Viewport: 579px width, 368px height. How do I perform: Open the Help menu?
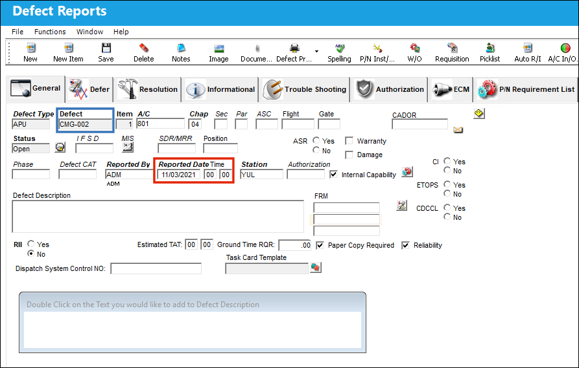tap(121, 32)
